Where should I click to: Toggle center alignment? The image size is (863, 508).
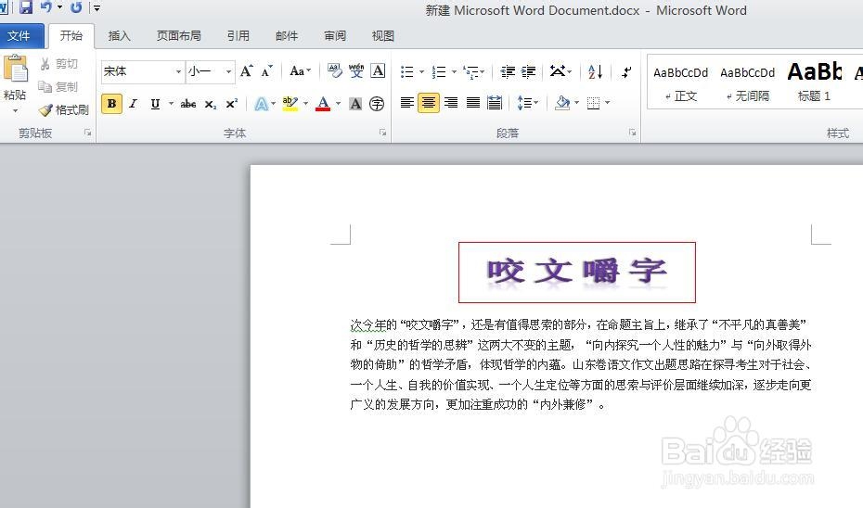(x=429, y=103)
